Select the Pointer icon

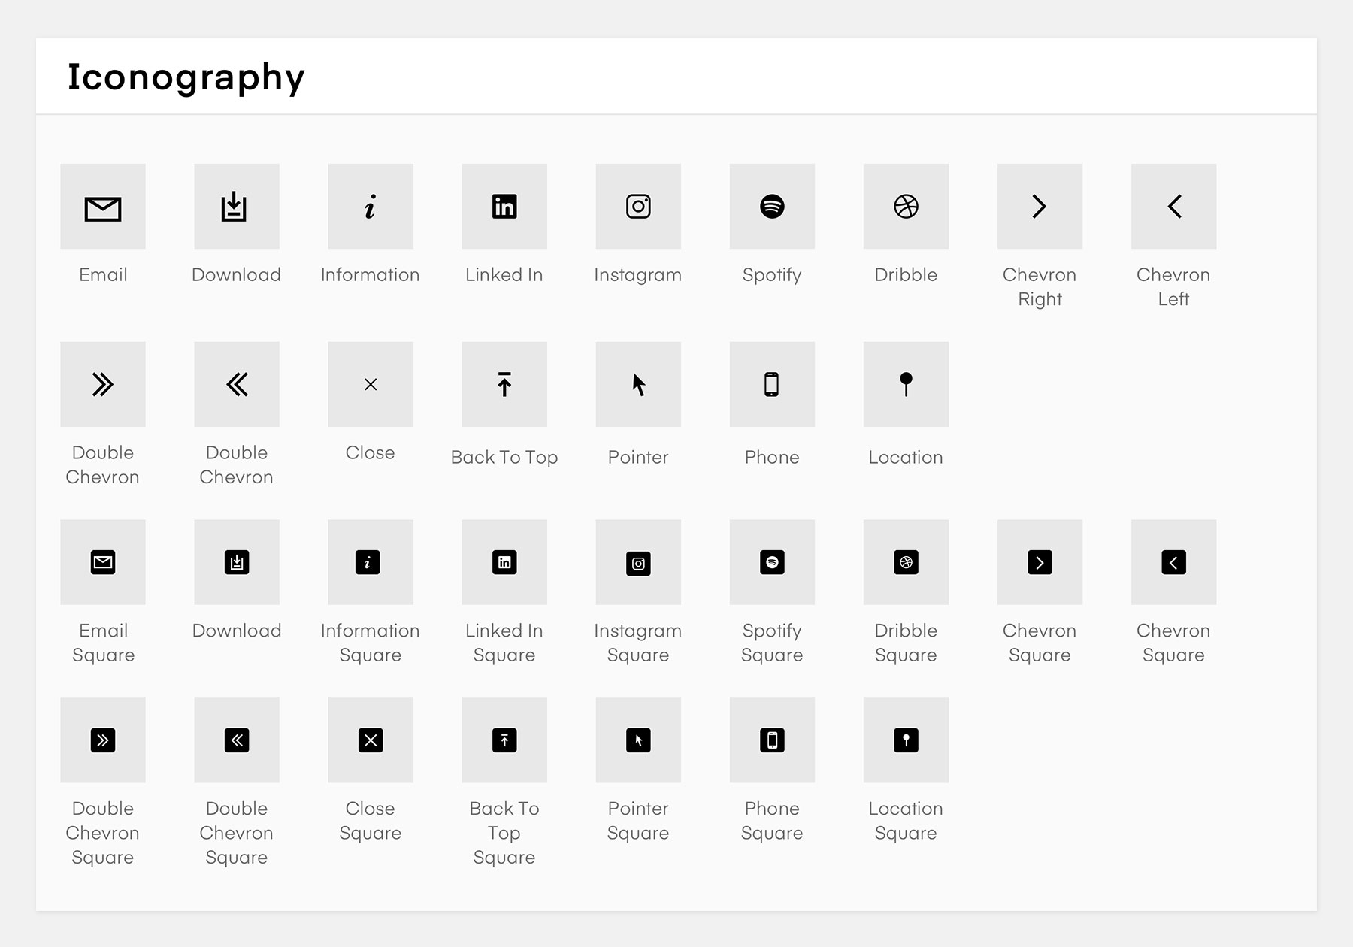click(637, 384)
